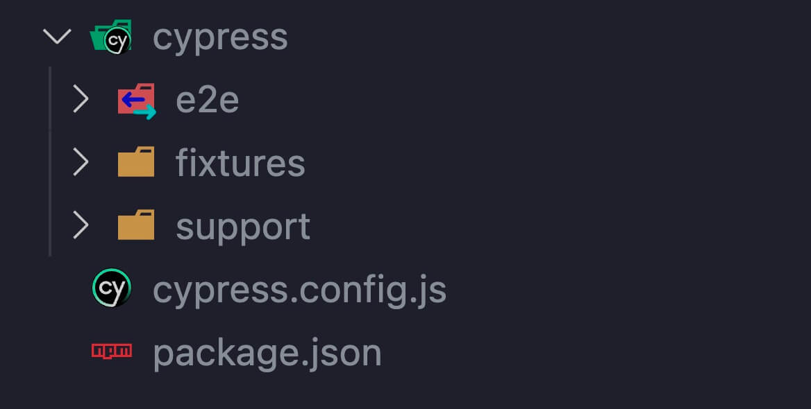This screenshot has height=409, width=811.
Task: Click the support folder icon
Action: click(x=136, y=225)
